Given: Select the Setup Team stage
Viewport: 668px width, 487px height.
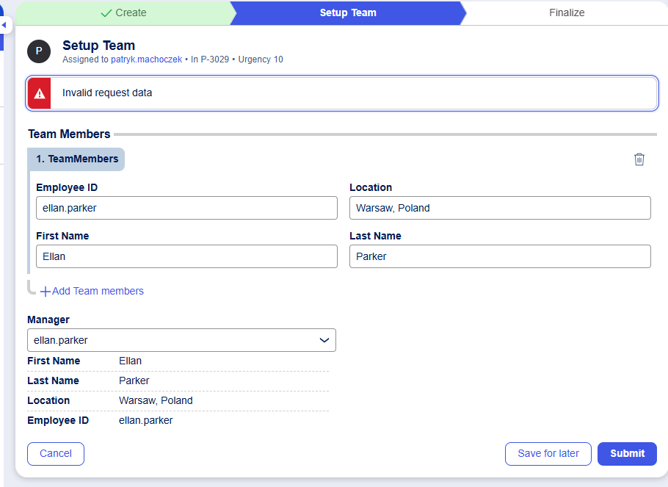Looking at the screenshot, I should [x=348, y=12].
